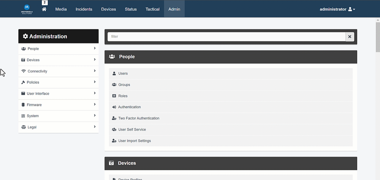The image size is (380, 180).
Task: Expand the Connectivity sidebar section
Action: (95, 71)
